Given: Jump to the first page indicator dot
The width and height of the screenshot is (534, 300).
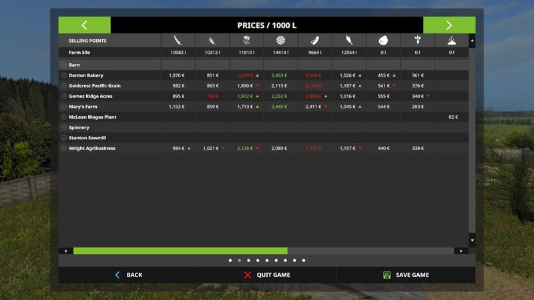Looking at the screenshot, I should 230,261.
